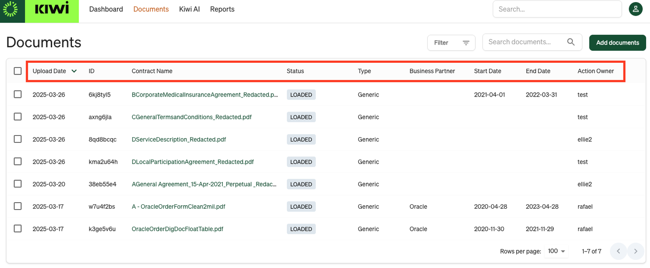
Task: Open Rows per page dropdown
Action: 556,251
